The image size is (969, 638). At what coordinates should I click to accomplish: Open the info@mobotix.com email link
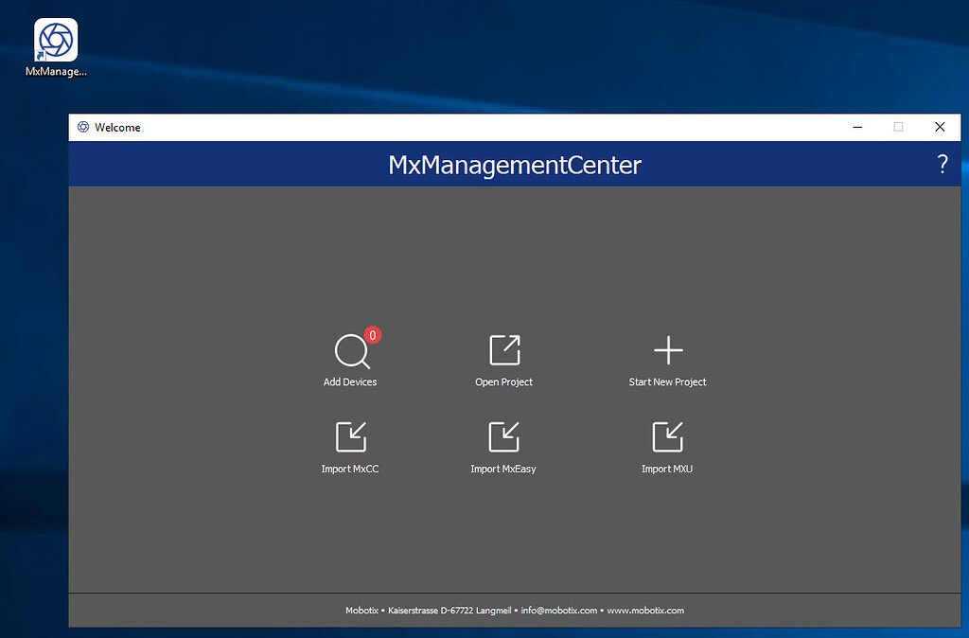tap(557, 611)
